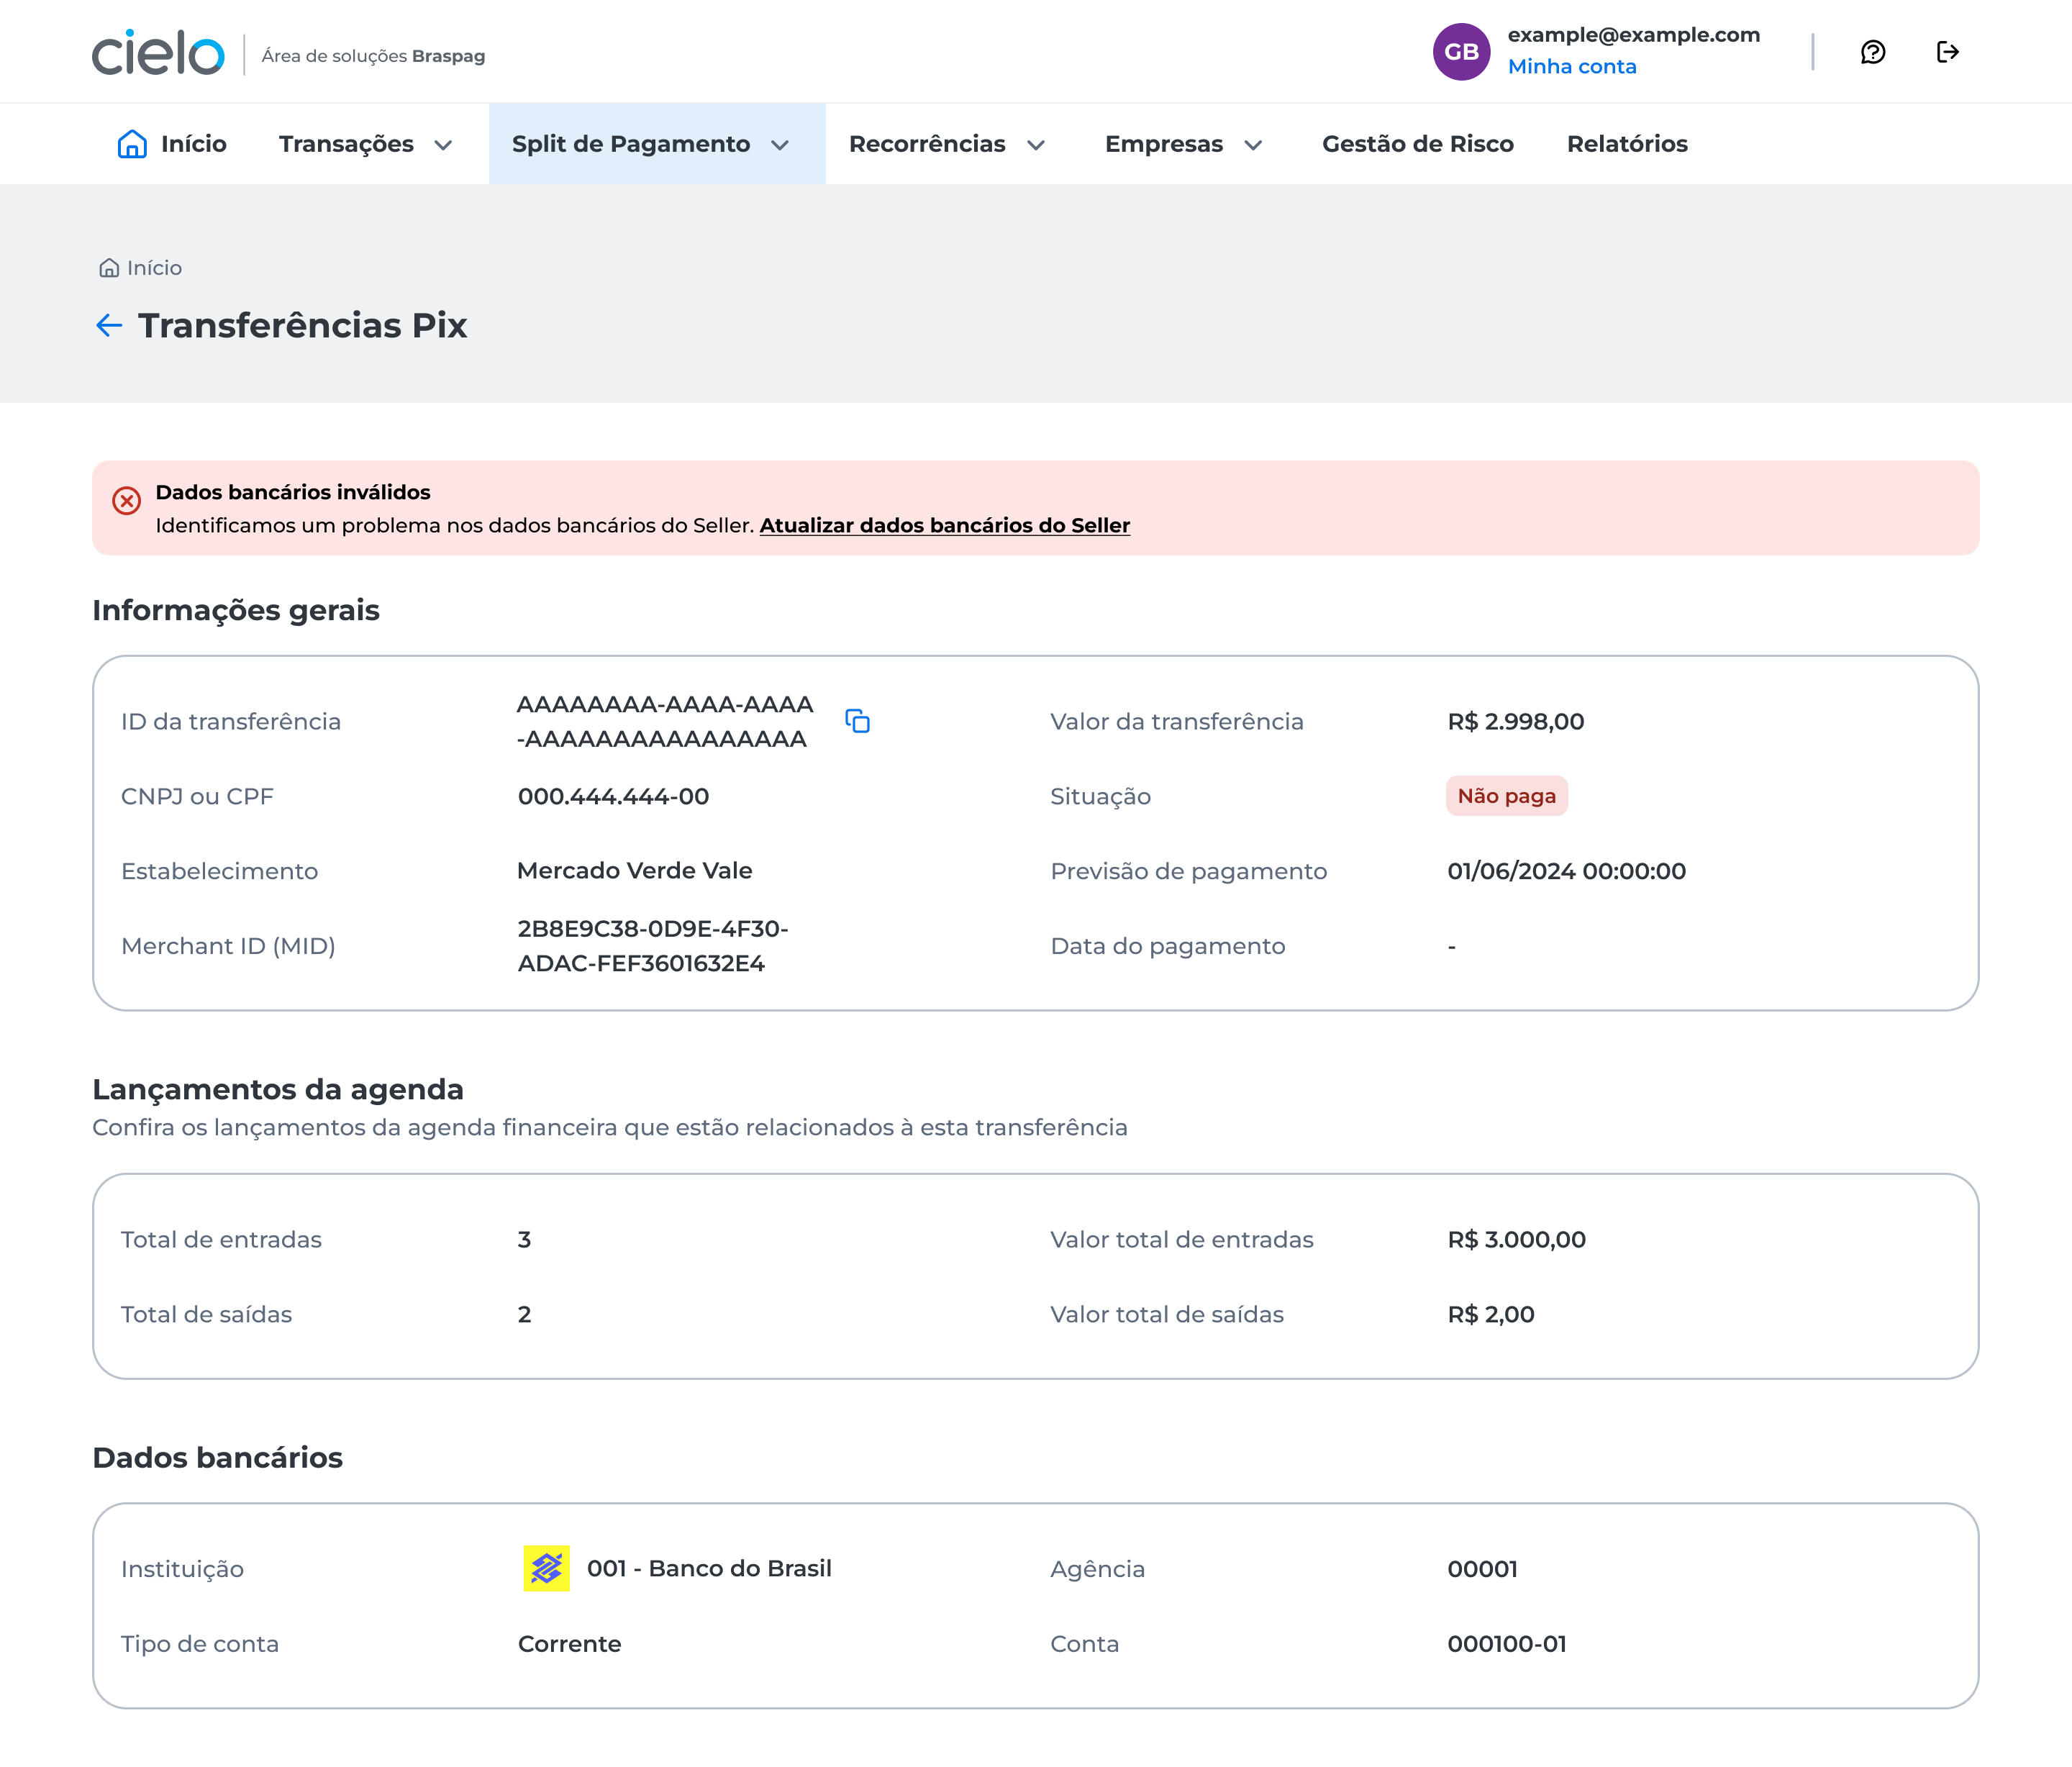Click total outflows amount R$ 2,00
The image size is (2072, 1767).
point(1491,1314)
